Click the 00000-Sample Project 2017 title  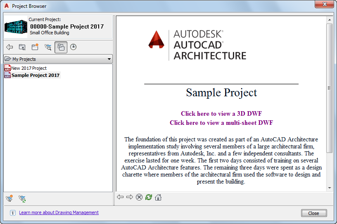[x=67, y=26]
